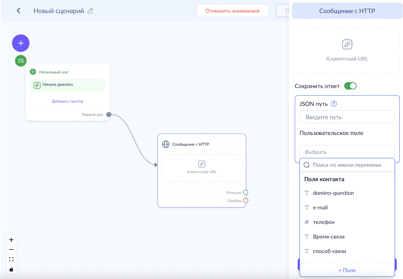Image resolution: width=403 pixels, height=279 pixels.
Task: Open the Выбрать custom field dropdown
Action: pyautogui.click(x=347, y=152)
